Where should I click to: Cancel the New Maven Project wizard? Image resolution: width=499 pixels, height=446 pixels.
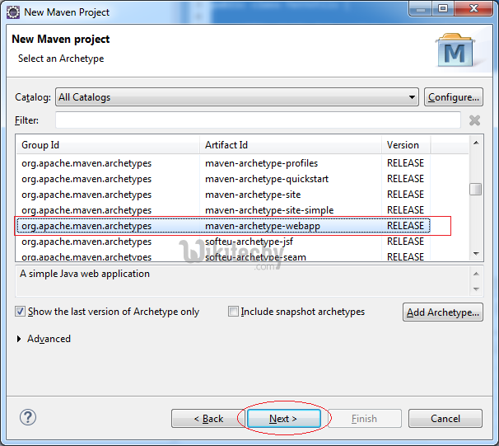(445, 419)
